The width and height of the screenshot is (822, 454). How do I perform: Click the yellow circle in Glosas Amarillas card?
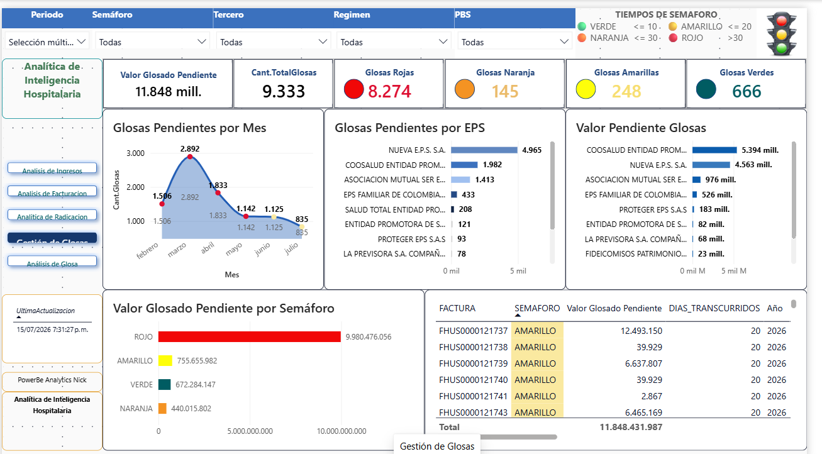click(x=586, y=89)
